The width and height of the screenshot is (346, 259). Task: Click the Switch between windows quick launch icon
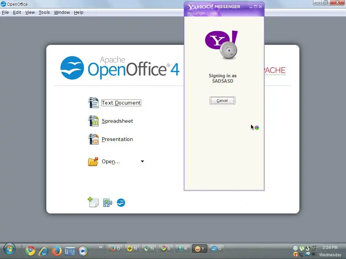(70, 251)
